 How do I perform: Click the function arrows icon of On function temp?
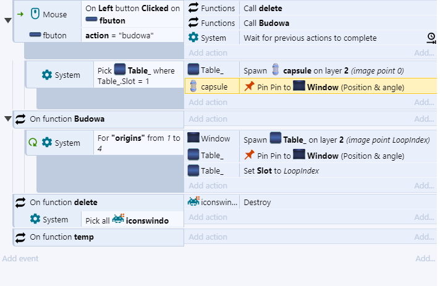[20, 237]
